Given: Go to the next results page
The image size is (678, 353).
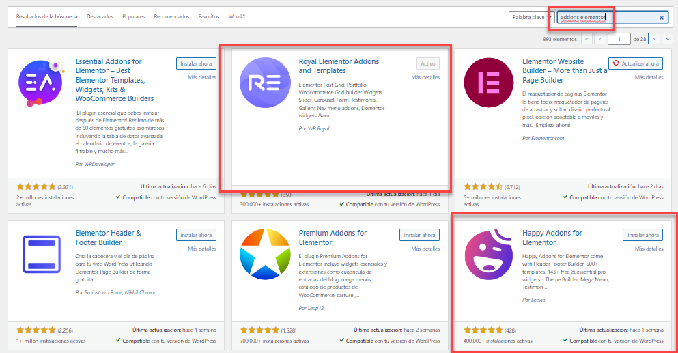Looking at the screenshot, I should [x=654, y=39].
